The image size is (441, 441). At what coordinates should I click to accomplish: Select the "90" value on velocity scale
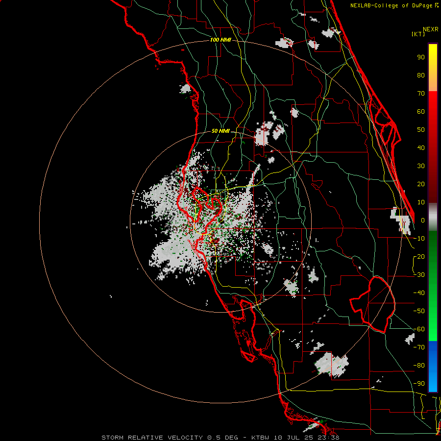point(421,57)
